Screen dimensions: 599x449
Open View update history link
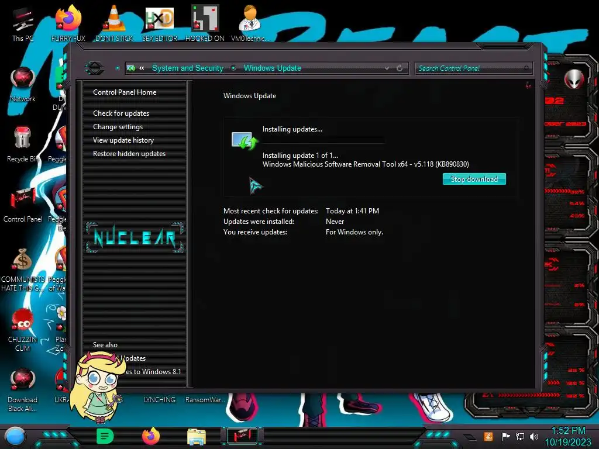click(123, 140)
